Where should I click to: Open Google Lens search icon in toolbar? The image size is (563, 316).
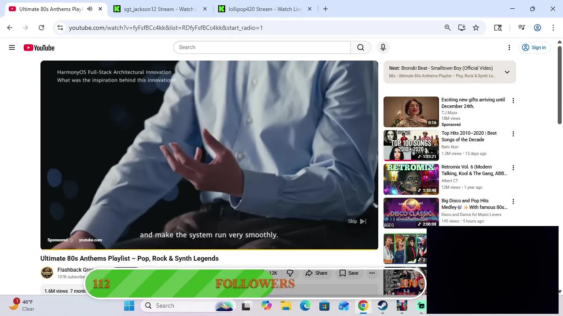coord(498,28)
